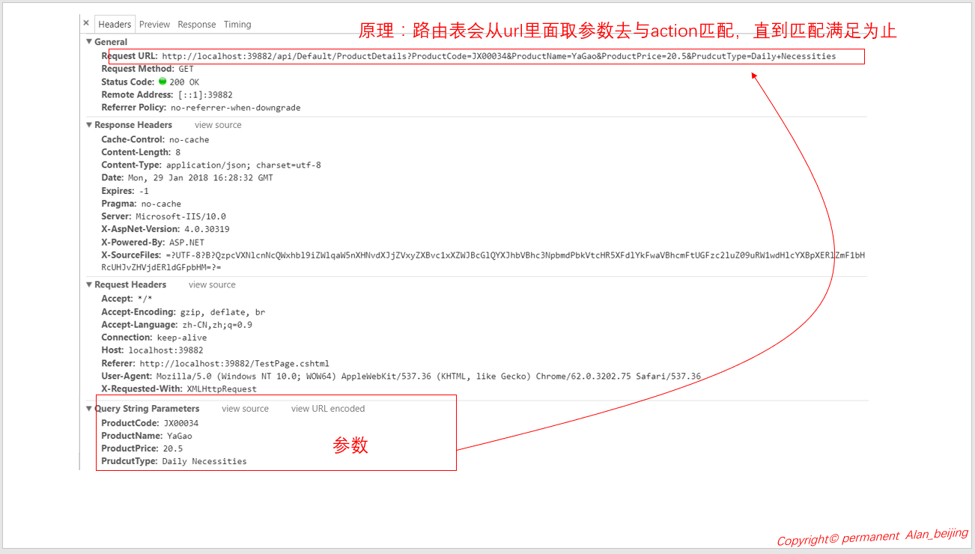Viewport: 975px width, 554px height.
Task: Select the Content-Length value 8
Action: [177, 153]
